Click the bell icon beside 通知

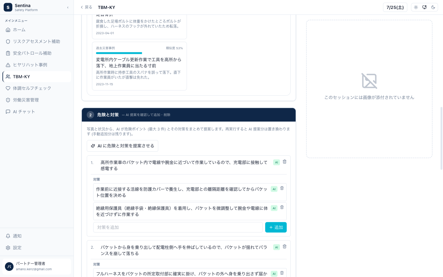coord(8,236)
